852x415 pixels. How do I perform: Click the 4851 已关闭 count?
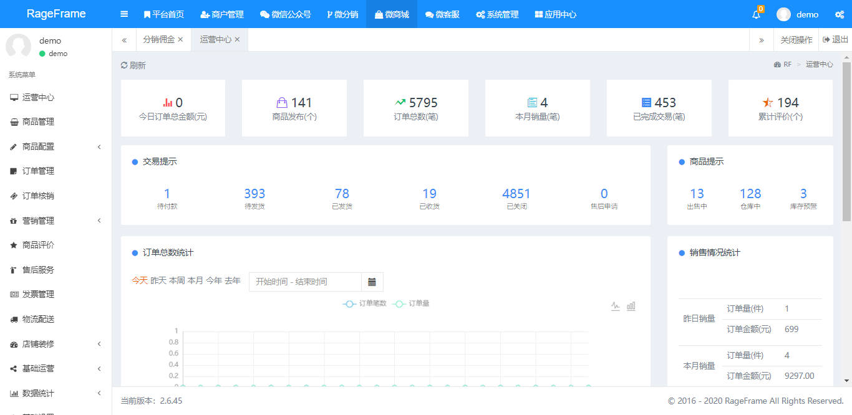tap(516, 194)
